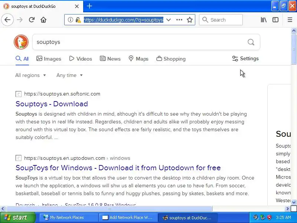Expand the All regions filter
The height and width of the screenshot is (223, 297).
pos(31,75)
